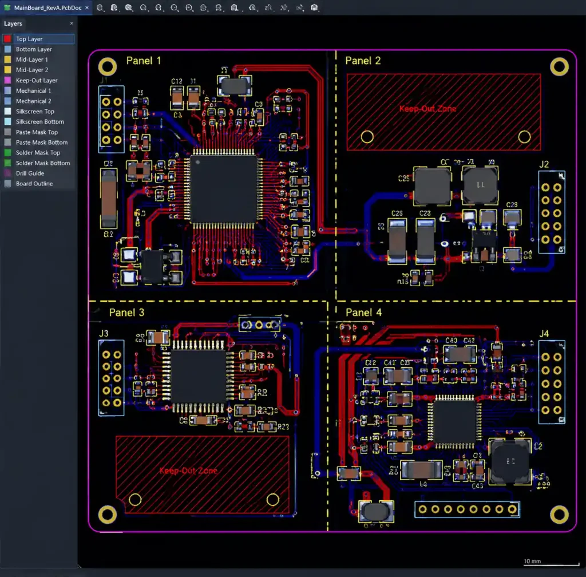Image resolution: width=586 pixels, height=577 pixels.
Task: Select the square IC chip in Panel 3
Action: click(199, 377)
